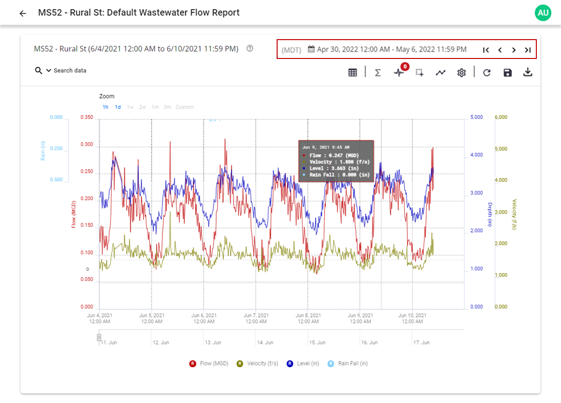
Task: Toggle the Flow (MGD) series visibility
Action: point(209,363)
